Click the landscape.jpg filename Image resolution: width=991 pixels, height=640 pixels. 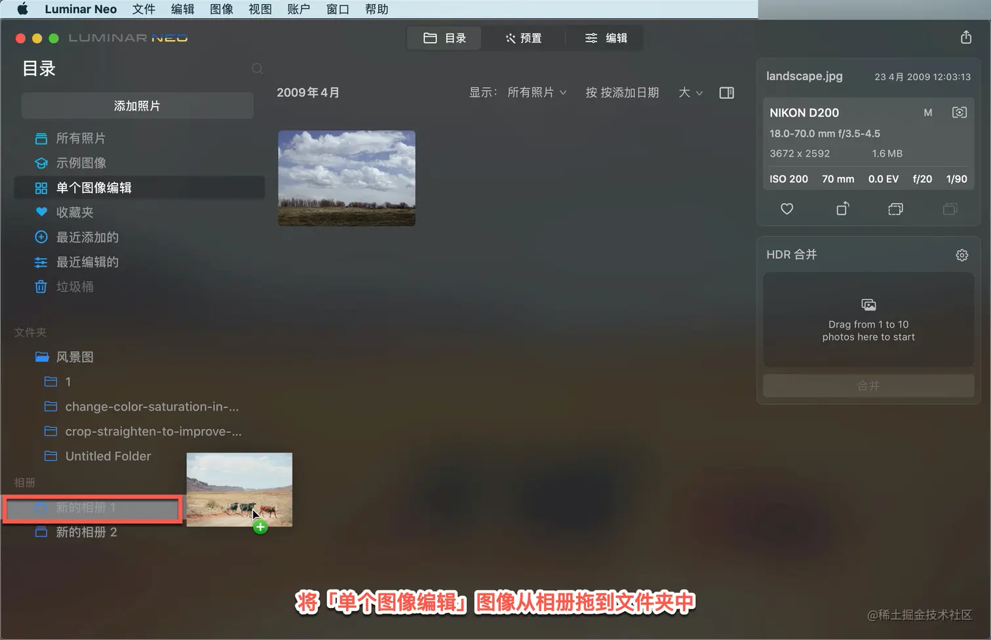coord(804,76)
